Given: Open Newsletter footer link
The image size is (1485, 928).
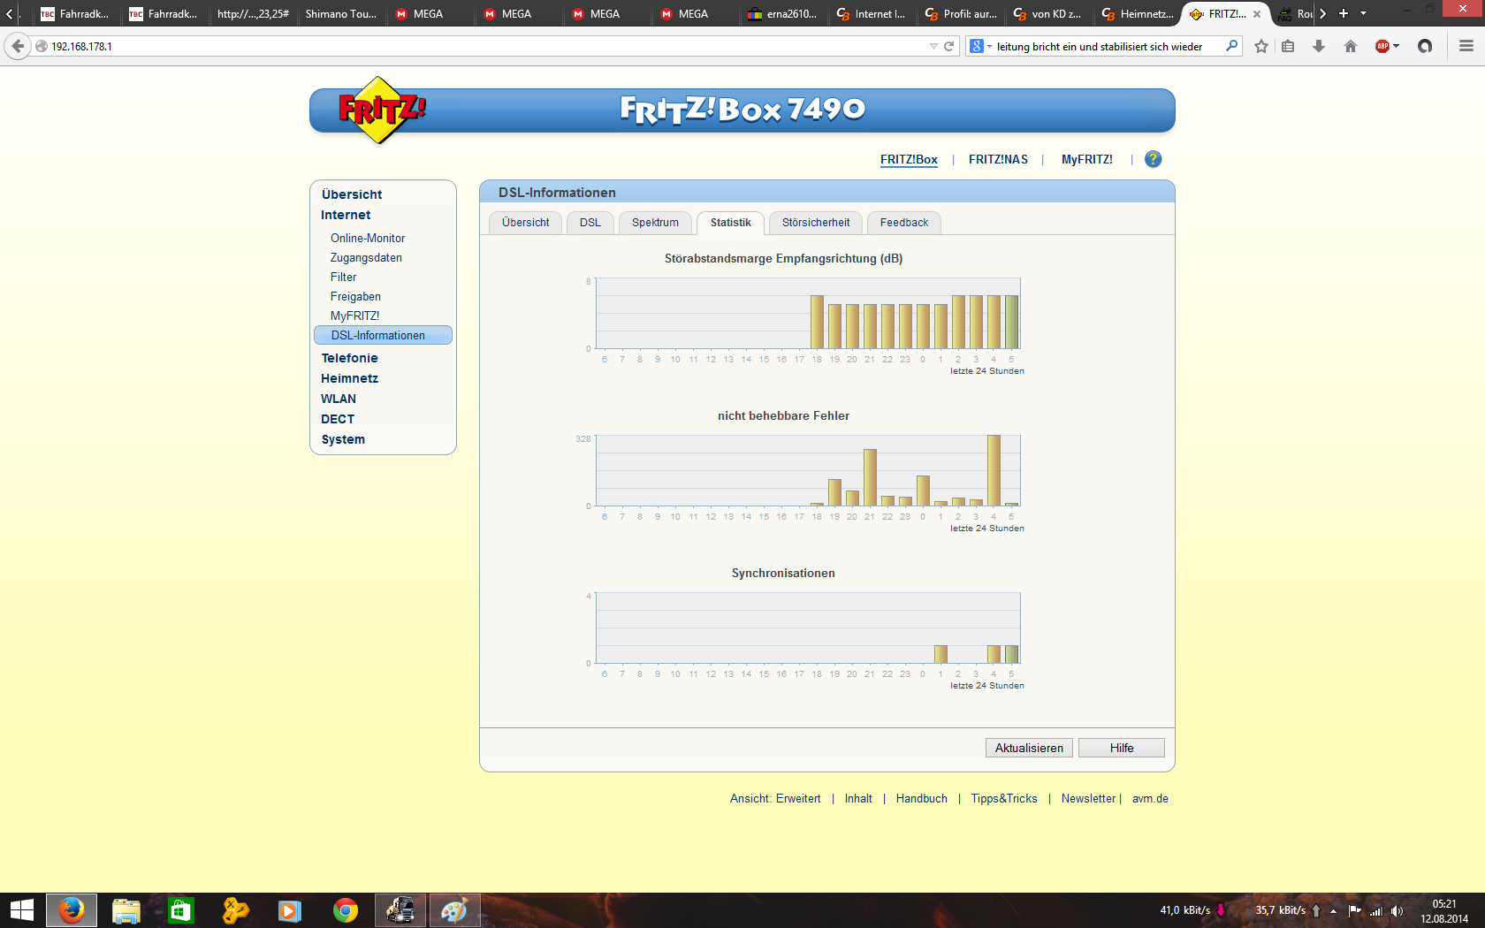Looking at the screenshot, I should (x=1088, y=798).
